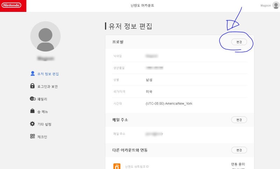The width and height of the screenshot is (280, 169).
Task: Click the 프로필 section title
Action: tap(118, 42)
